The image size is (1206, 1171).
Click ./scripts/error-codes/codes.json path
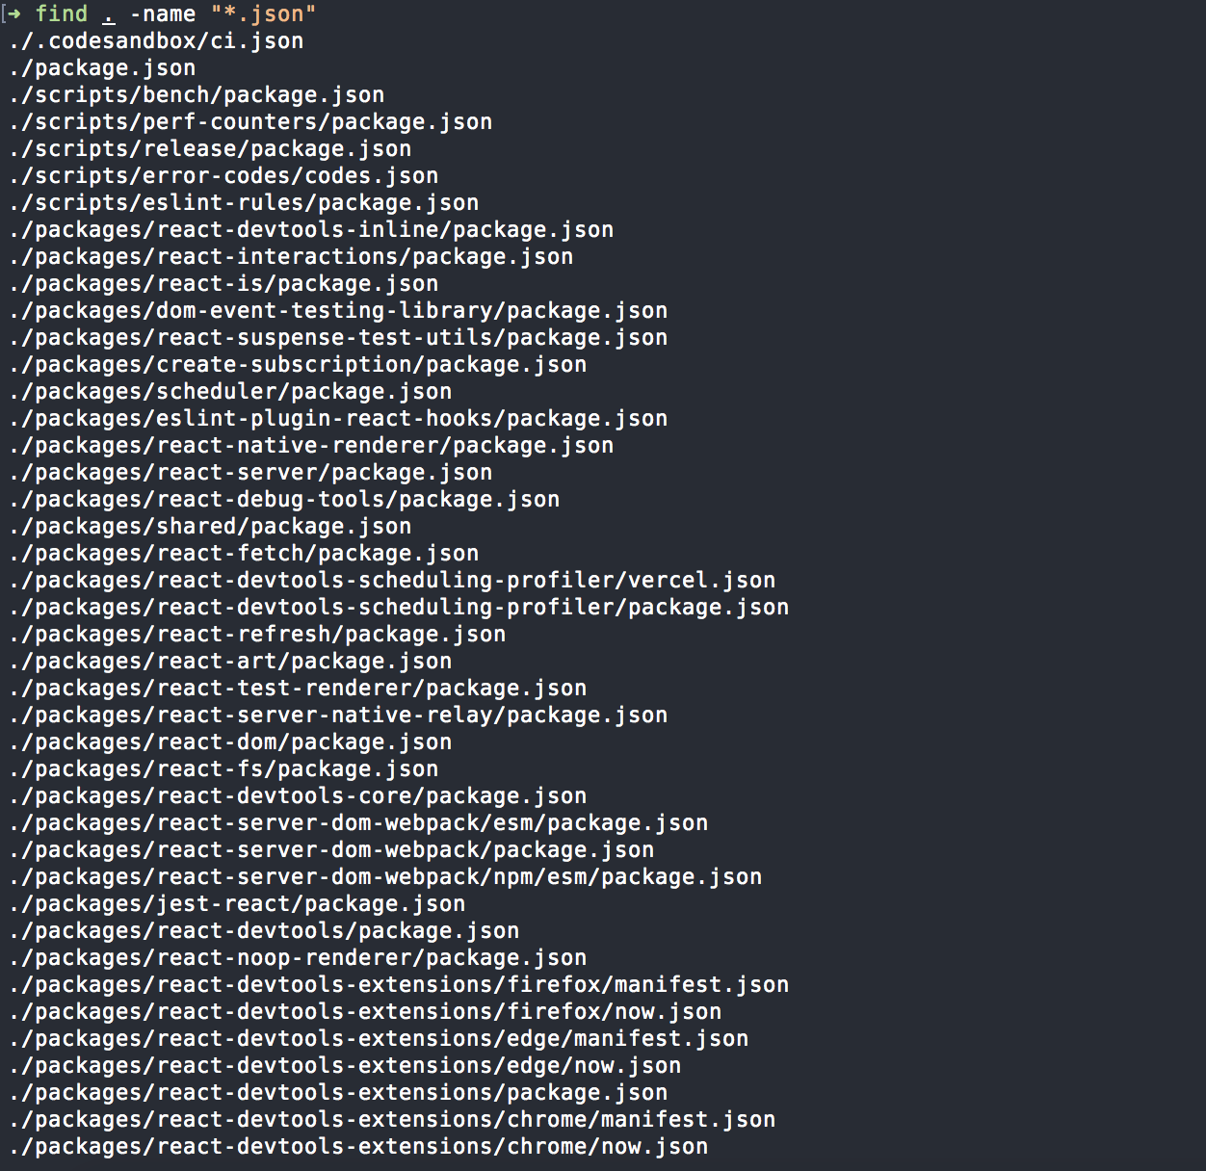(x=223, y=175)
